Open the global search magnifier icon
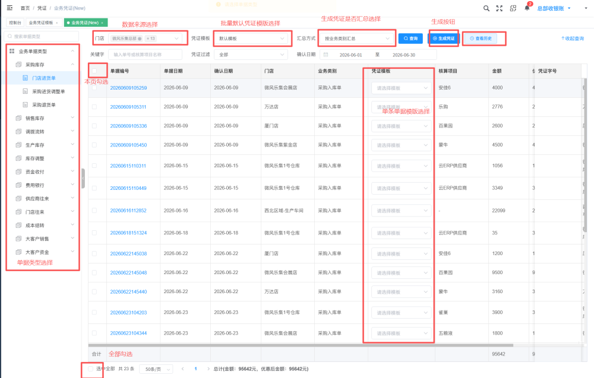The image size is (594, 378). tap(486, 8)
